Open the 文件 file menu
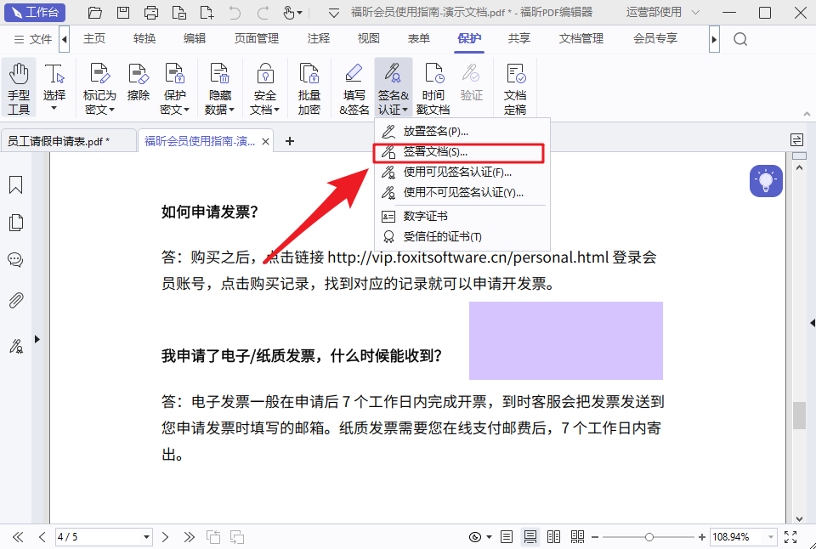The width and height of the screenshot is (816, 549). pos(33,39)
